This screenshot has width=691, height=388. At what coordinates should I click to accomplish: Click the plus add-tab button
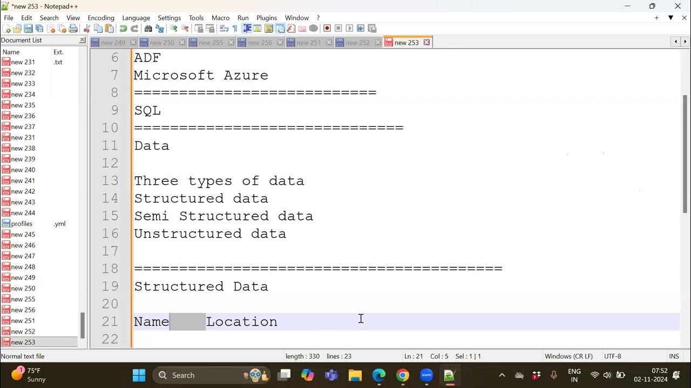coord(656,18)
